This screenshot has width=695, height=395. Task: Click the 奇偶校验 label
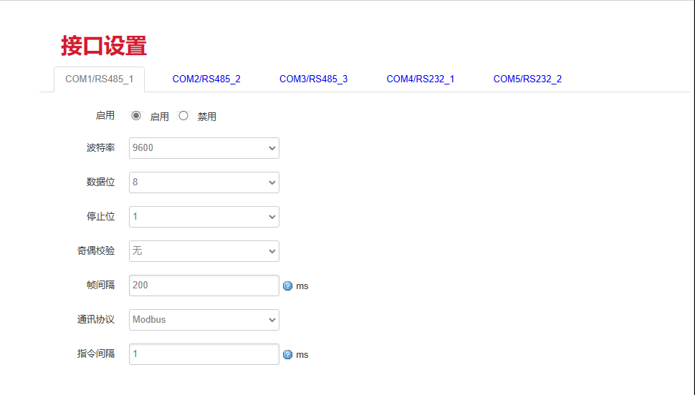[x=96, y=250]
